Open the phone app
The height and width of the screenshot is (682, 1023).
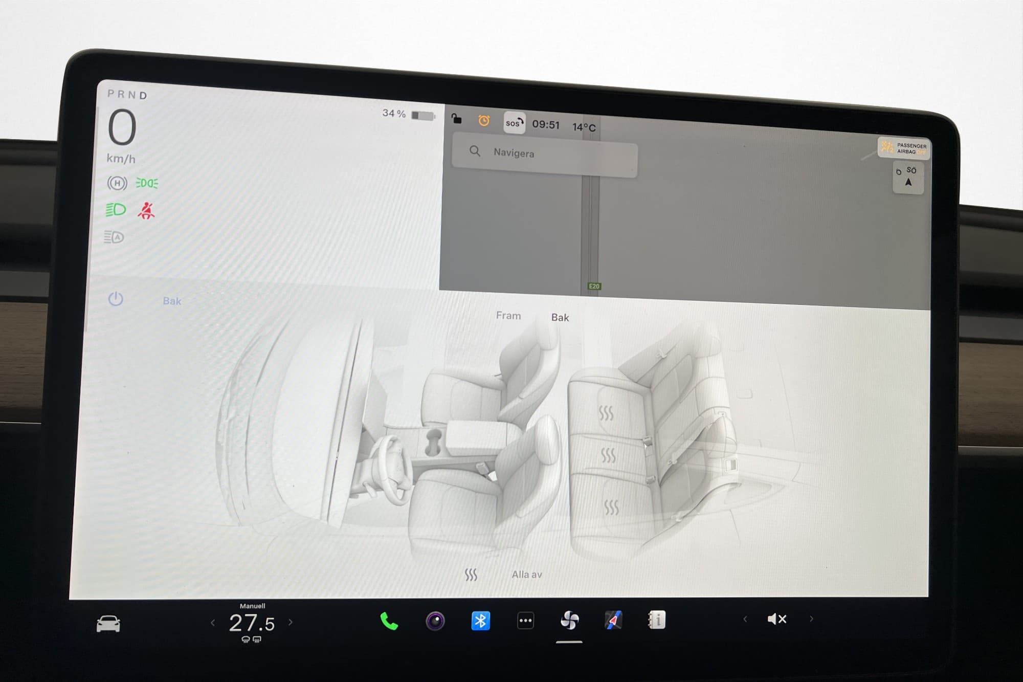389,621
